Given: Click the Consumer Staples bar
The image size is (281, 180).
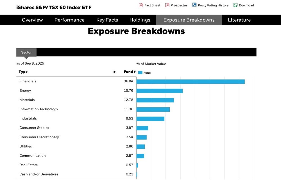Looking at the screenshot, I should (142, 128).
